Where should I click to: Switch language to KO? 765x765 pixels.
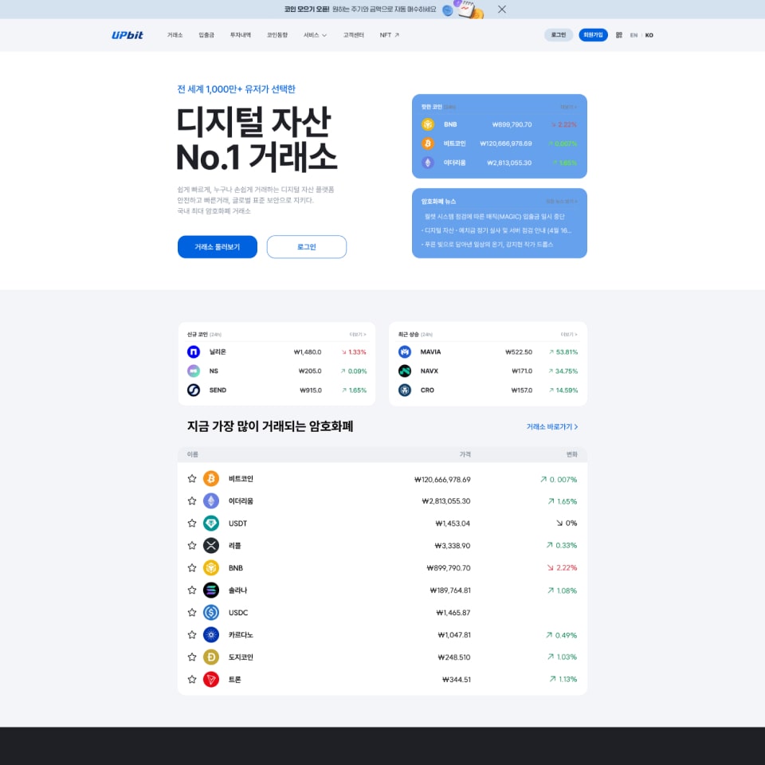(x=649, y=35)
